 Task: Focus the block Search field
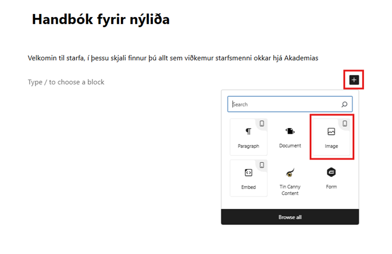285,104
